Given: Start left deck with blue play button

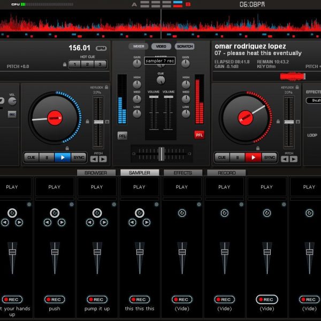Looking at the screenshot, I should (x=63, y=157).
